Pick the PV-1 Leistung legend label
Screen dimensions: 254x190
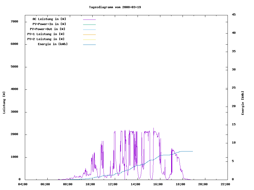[46, 34]
